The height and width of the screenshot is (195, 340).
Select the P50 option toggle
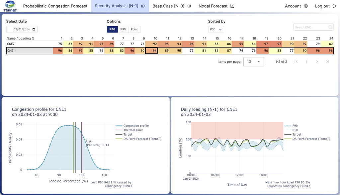(x=112, y=29)
